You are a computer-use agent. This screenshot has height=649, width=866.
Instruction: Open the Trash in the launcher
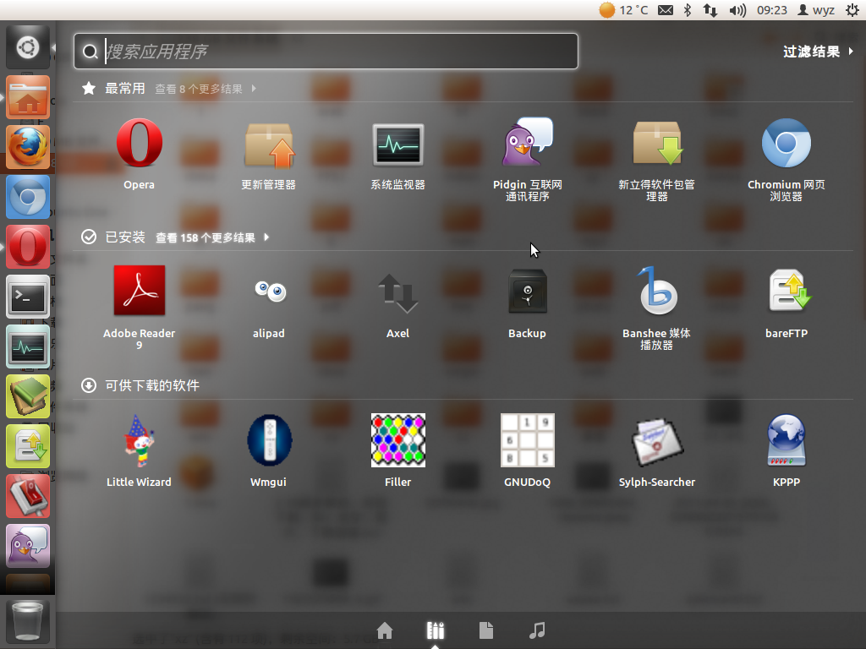click(28, 621)
